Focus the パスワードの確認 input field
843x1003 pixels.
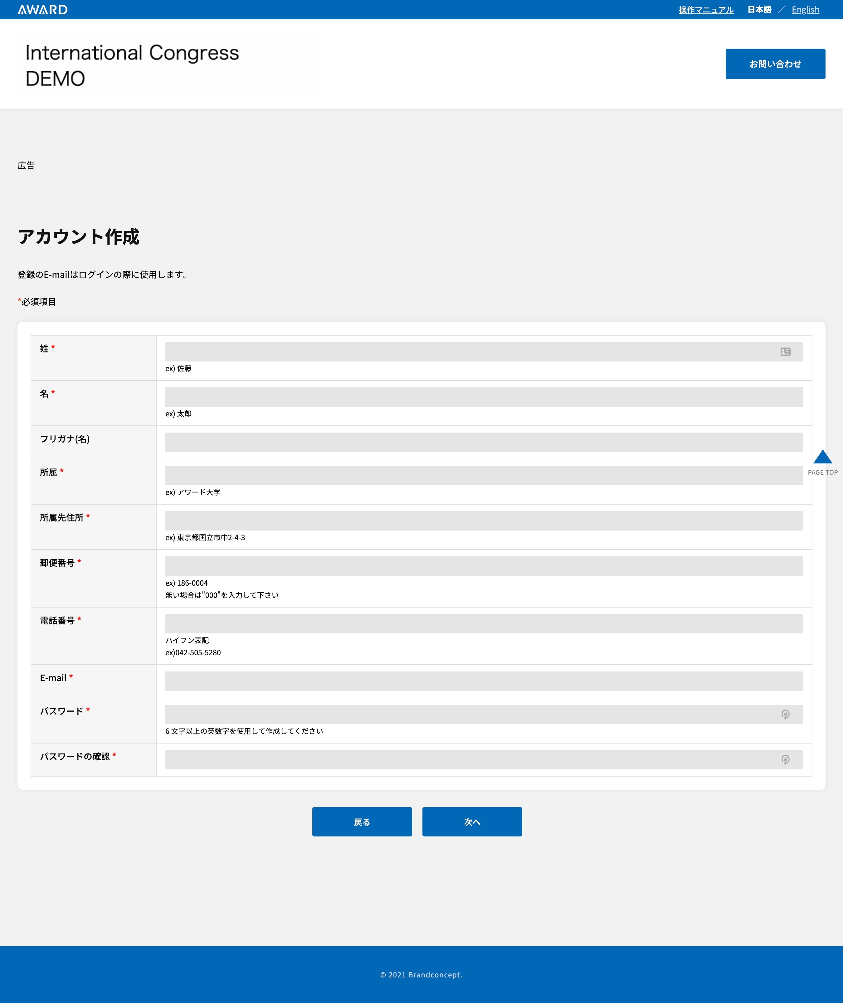484,759
